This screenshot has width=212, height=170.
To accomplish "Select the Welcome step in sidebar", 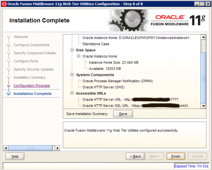I will click(21, 37).
